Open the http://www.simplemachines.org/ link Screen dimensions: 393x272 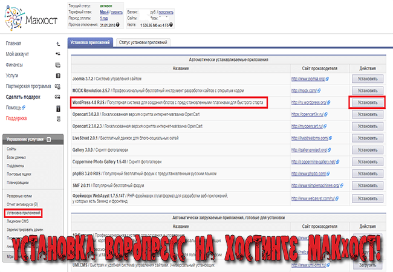tap(315, 186)
